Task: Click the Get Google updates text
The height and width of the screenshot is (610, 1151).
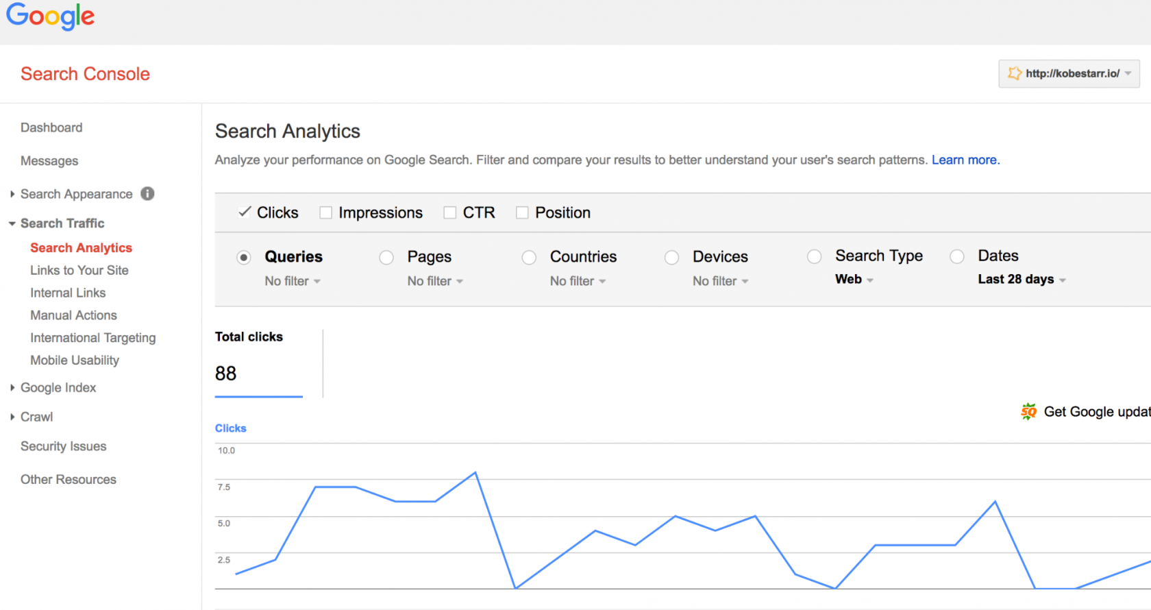Action: click(x=1096, y=411)
